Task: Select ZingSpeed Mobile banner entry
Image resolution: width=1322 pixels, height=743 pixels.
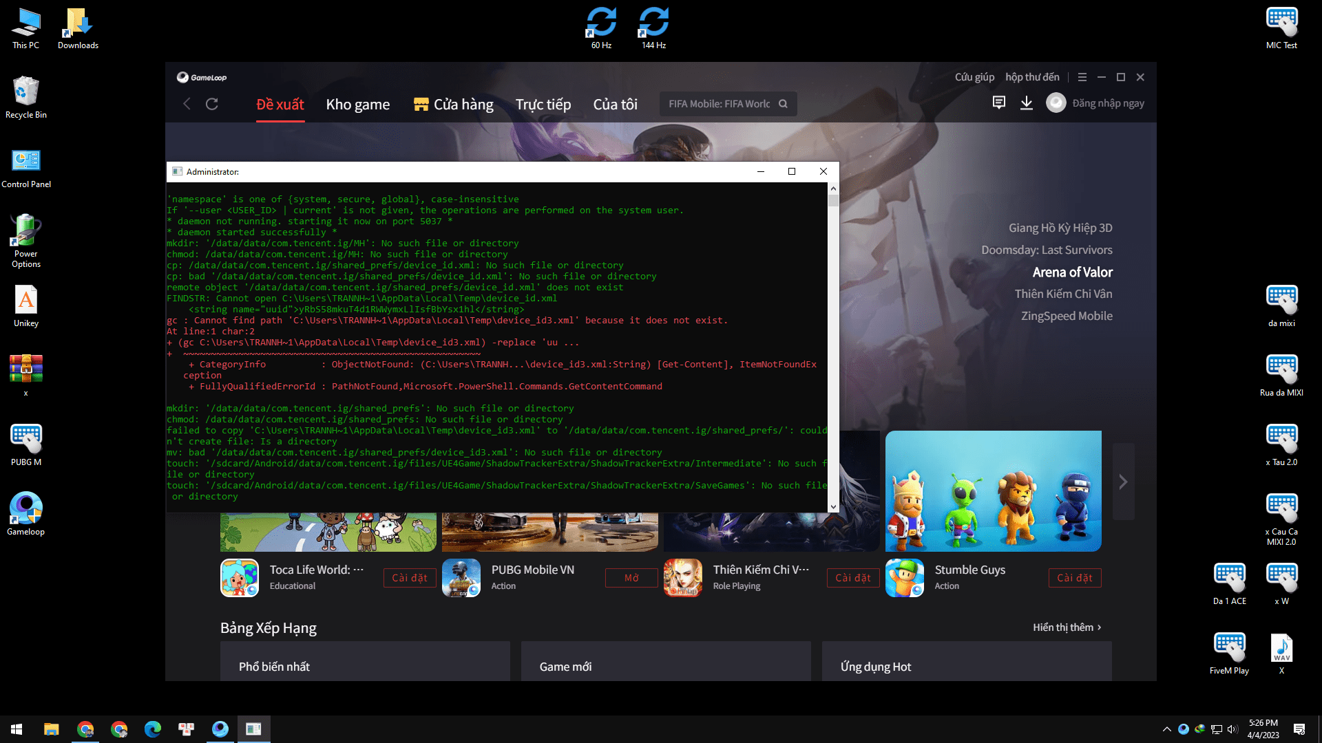Action: coord(1067,316)
